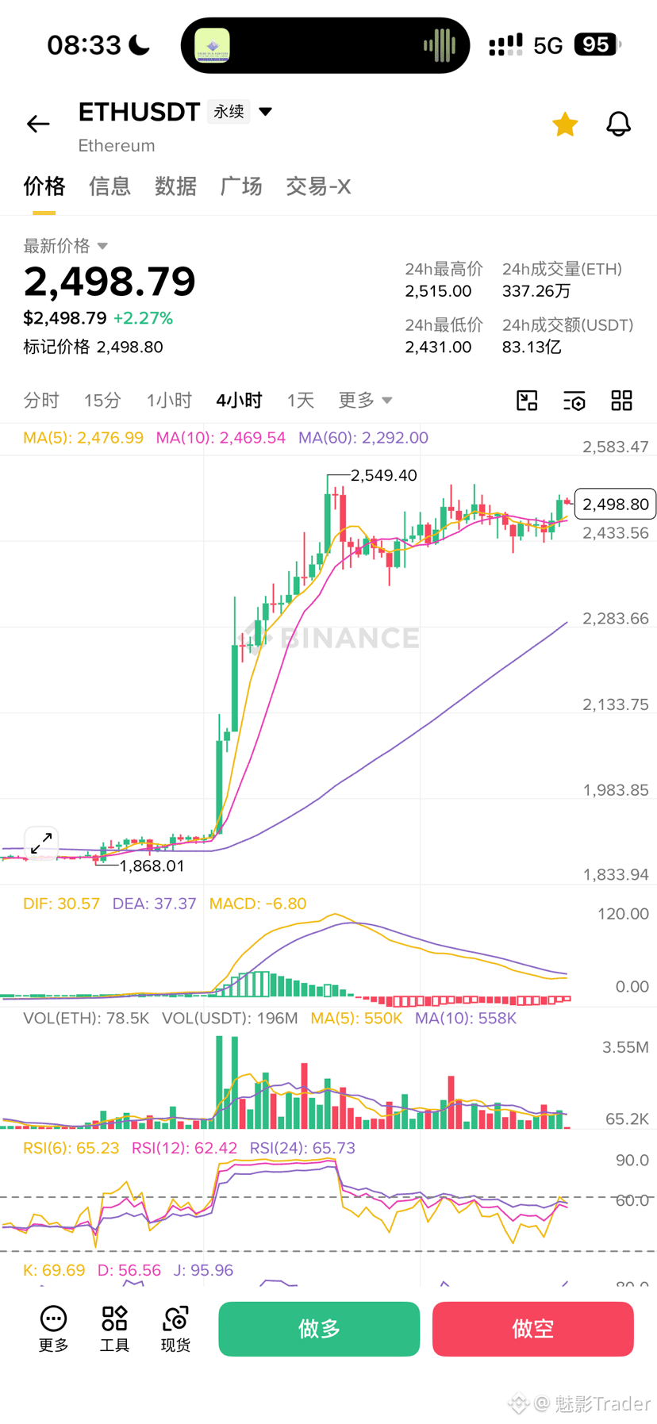Tap RSI(6): 65.23 label
657x1424 pixels.
(x=71, y=1148)
